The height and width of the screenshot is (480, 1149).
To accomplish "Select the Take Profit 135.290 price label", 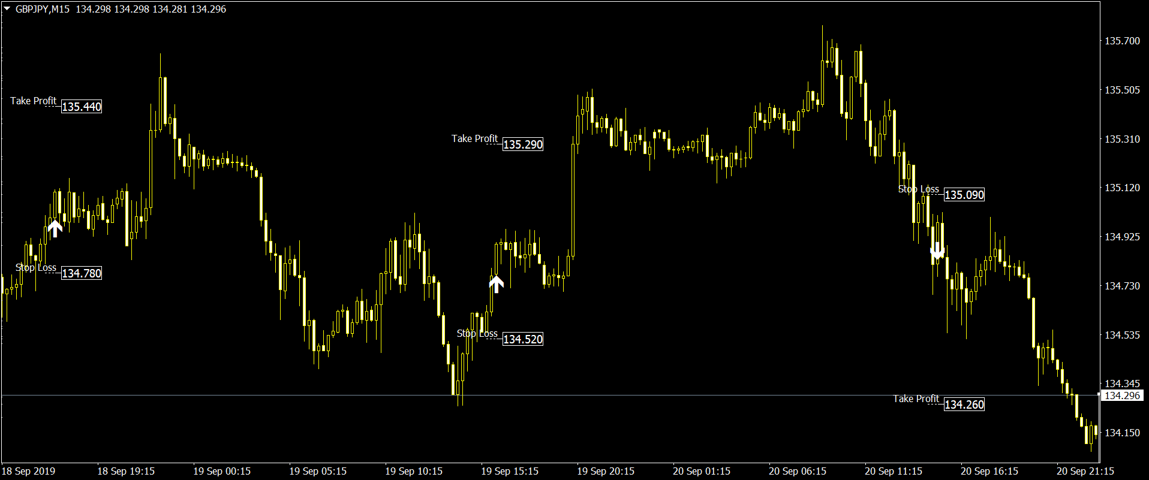I will [523, 144].
